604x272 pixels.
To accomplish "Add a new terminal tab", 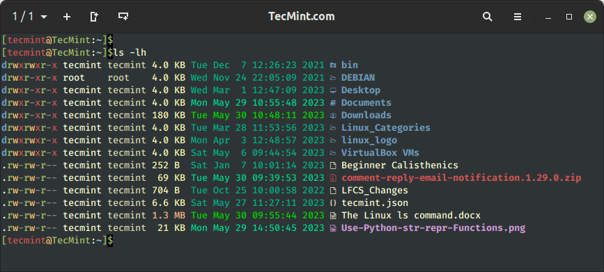I will [67, 17].
